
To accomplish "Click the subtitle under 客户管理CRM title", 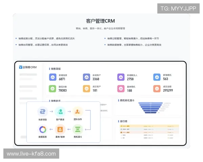I will 100,28.
